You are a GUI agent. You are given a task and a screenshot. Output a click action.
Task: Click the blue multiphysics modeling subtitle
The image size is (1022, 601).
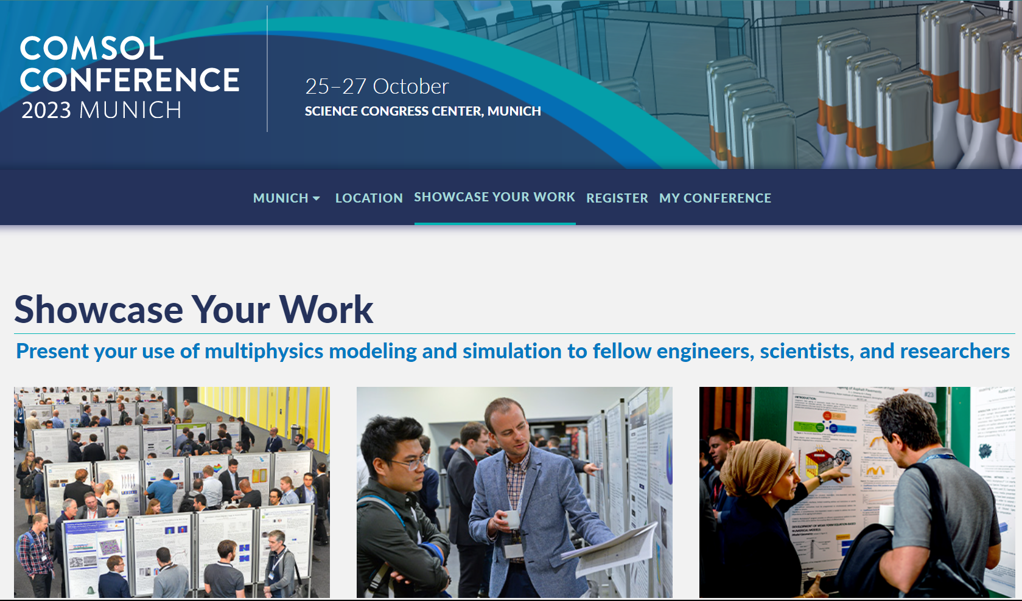tap(513, 352)
